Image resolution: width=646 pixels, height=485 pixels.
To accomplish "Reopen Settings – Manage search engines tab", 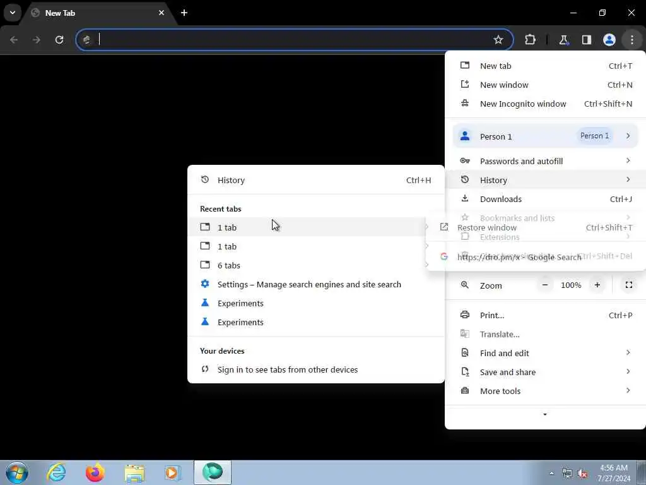I will click(316, 284).
